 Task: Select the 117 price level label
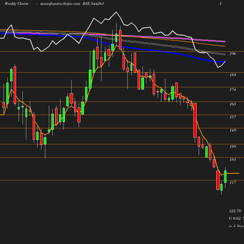click(233, 183)
